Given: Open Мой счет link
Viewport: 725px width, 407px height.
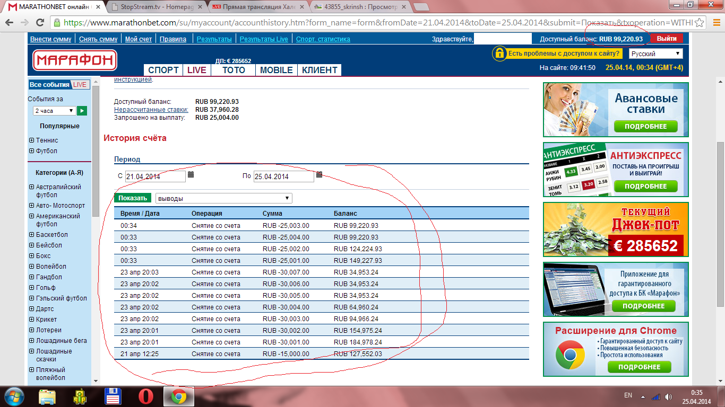Looking at the screenshot, I should coord(139,39).
